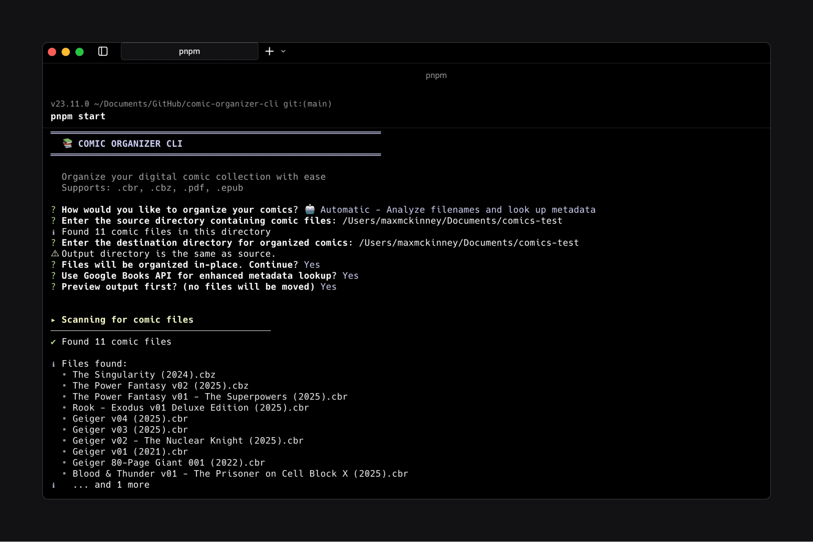Click the checkmark beside Found 11 comic files
Screen dimensions: 813x542
(53, 342)
